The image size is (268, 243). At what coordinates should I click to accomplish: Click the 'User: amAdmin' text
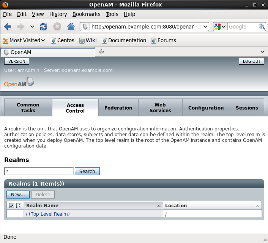22,70
